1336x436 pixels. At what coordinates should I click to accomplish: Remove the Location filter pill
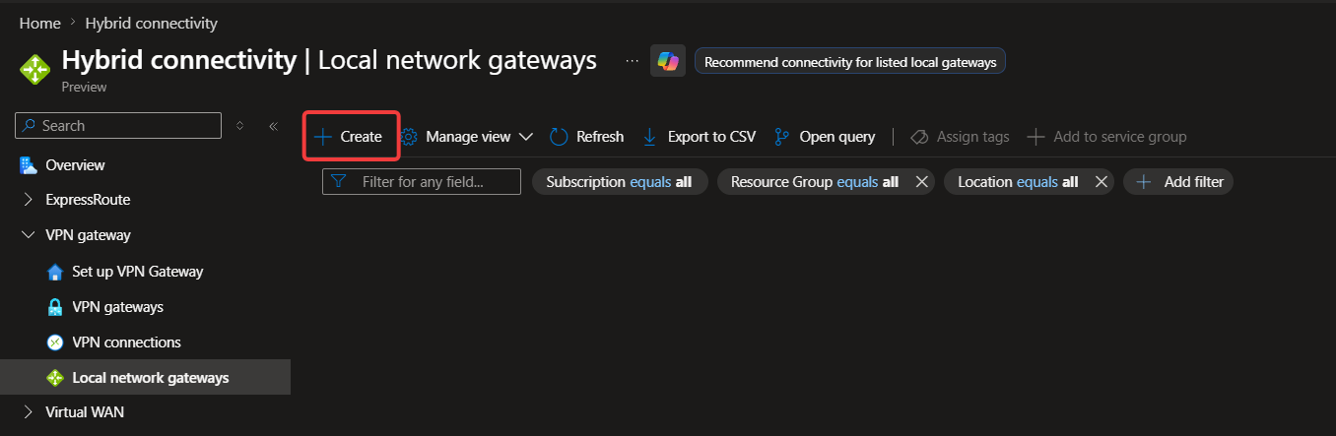(x=1102, y=181)
